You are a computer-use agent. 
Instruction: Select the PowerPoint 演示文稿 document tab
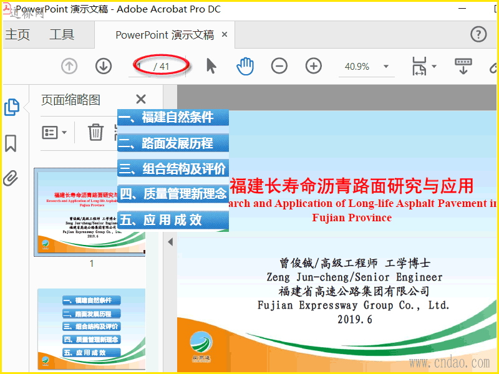[x=165, y=35]
